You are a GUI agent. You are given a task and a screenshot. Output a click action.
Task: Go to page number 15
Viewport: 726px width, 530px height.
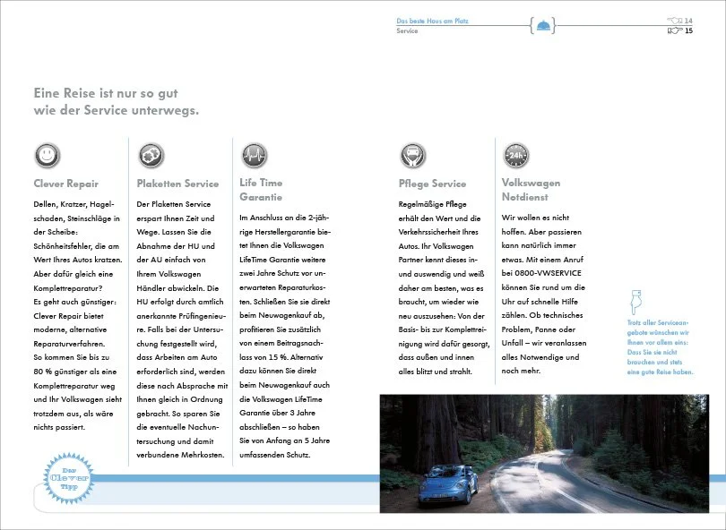point(688,30)
